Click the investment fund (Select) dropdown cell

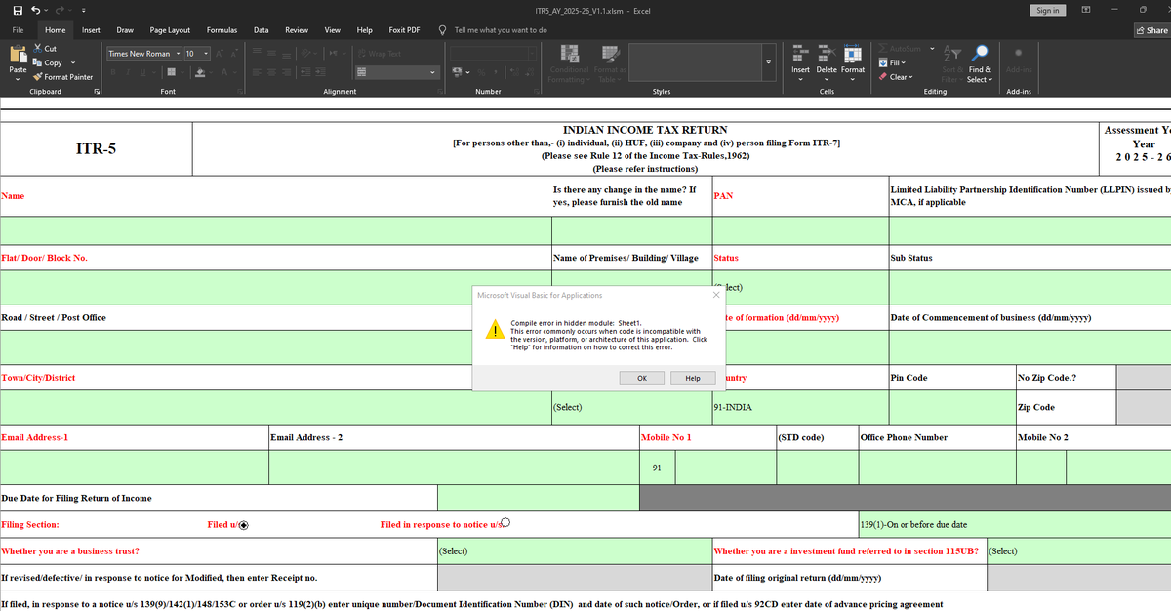coord(1078,551)
